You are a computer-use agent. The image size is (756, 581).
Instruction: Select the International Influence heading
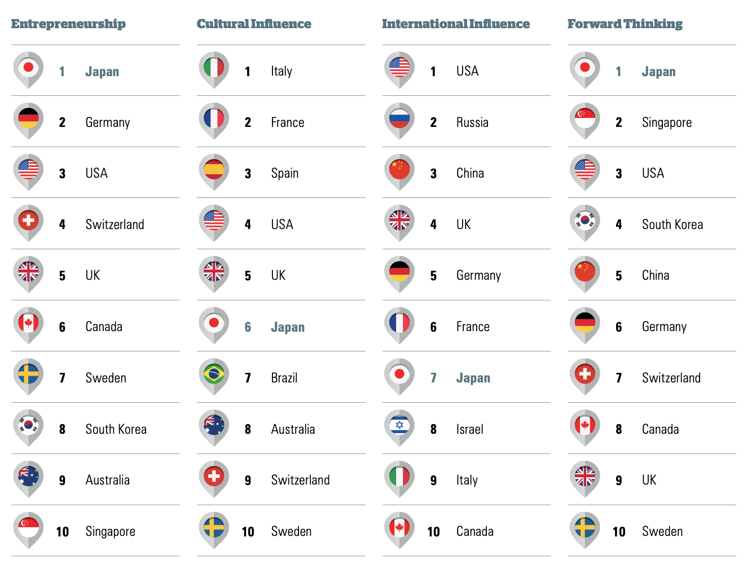[456, 24]
